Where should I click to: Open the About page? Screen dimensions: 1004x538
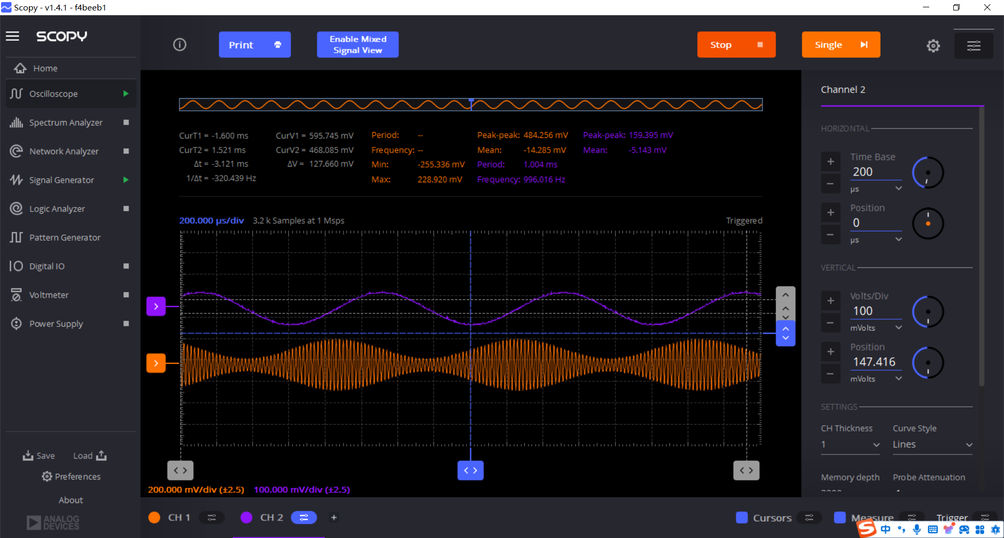click(x=71, y=500)
